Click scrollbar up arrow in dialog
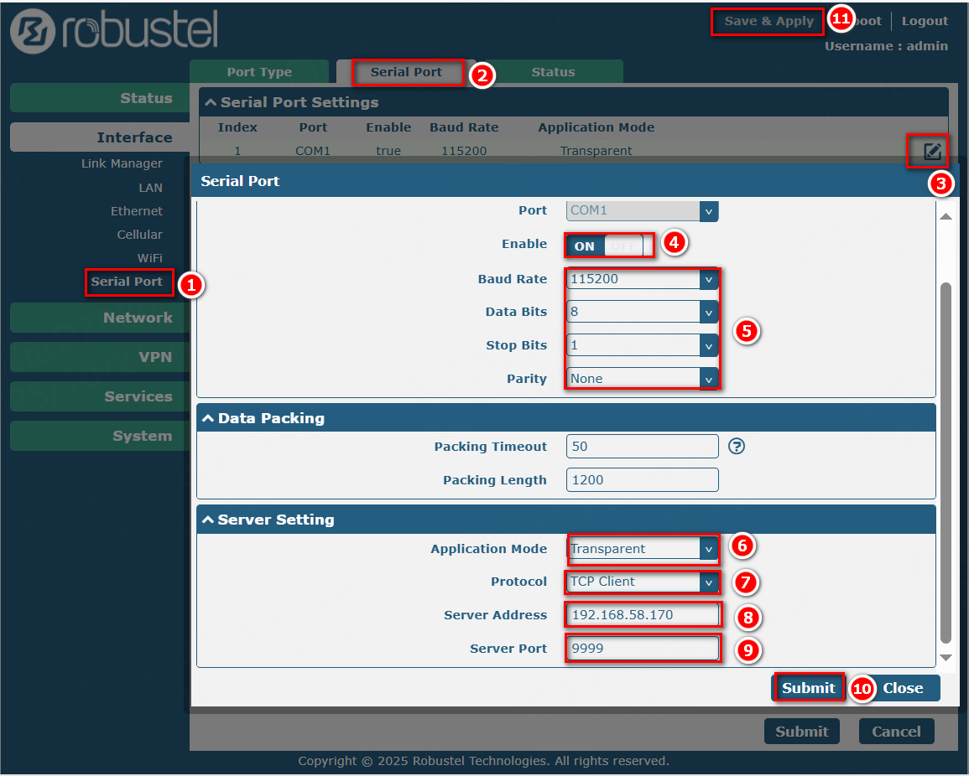Viewport: 969px width, 776px height. click(946, 217)
